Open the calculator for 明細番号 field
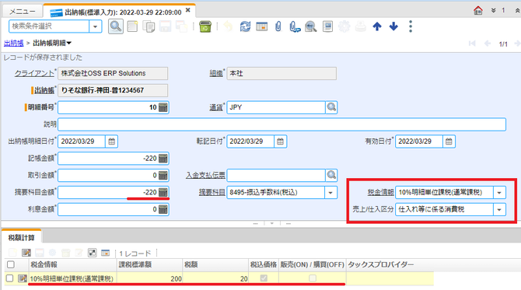 coord(163,107)
